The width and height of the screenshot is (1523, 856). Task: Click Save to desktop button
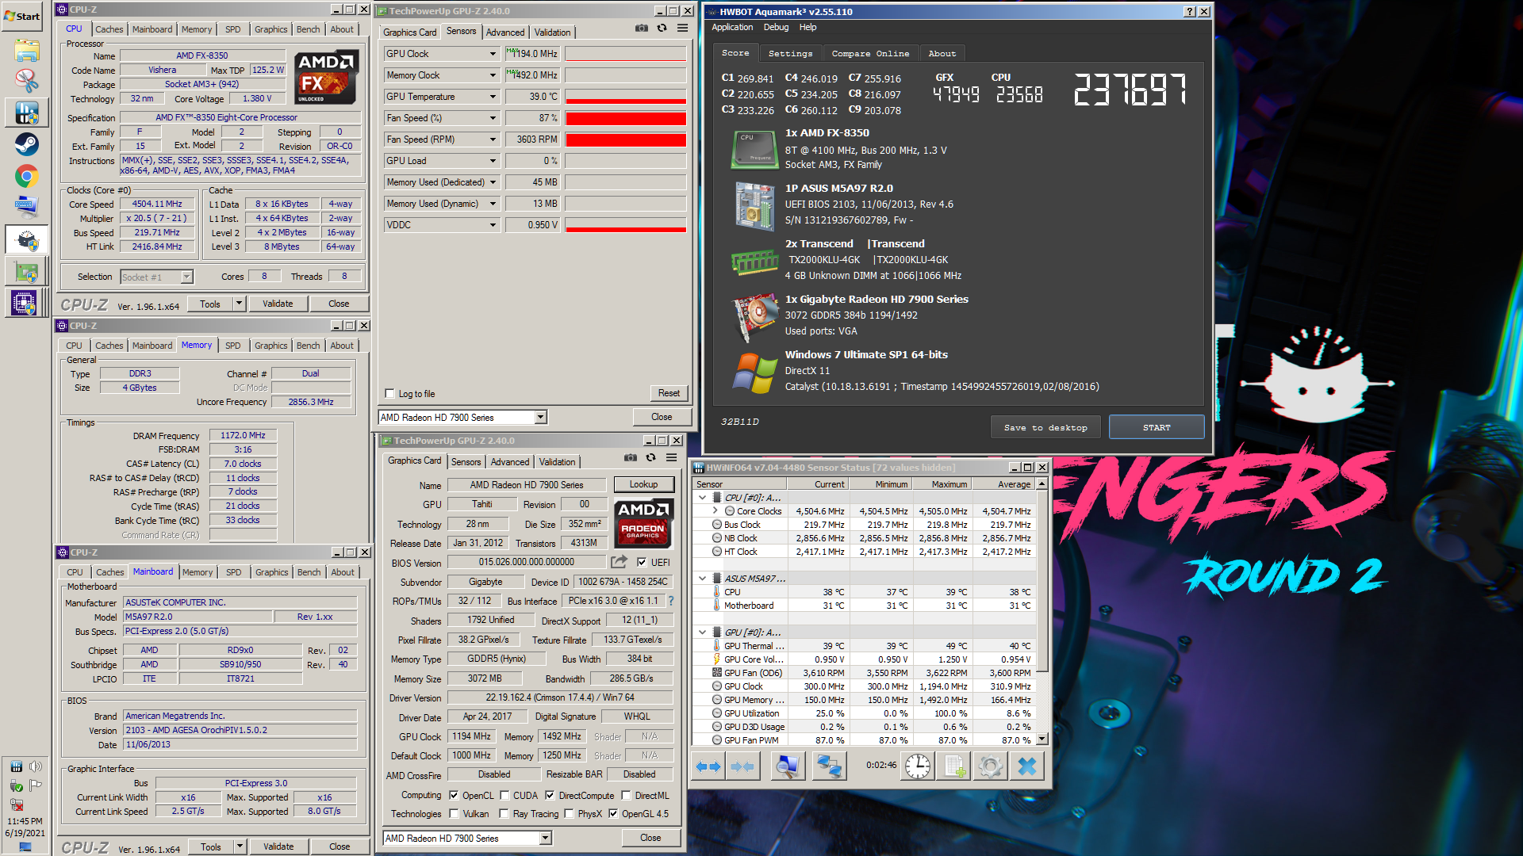click(x=1045, y=427)
